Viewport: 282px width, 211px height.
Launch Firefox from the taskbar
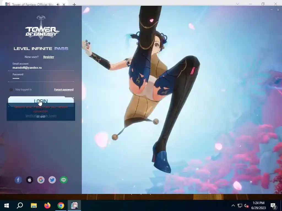(47, 206)
